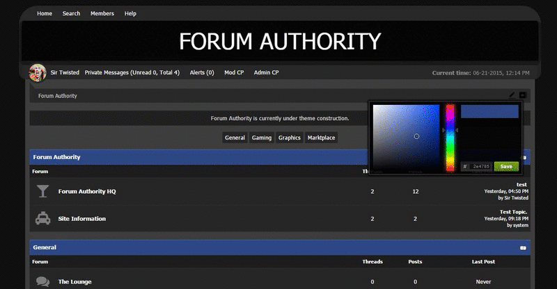
Task: Open the Site Information forum
Action: point(82,219)
